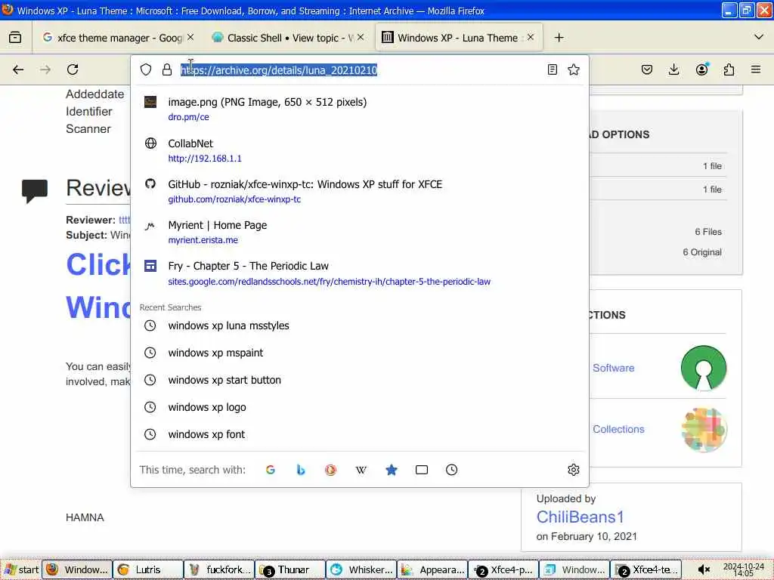Select recent search windows xp font
This screenshot has height=580, width=774.
point(360,434)
